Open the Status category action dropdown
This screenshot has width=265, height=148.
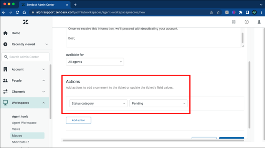[98, 103]
